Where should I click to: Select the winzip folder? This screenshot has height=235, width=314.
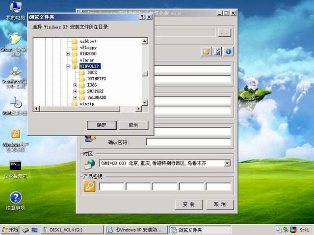[x=87, y=104]
